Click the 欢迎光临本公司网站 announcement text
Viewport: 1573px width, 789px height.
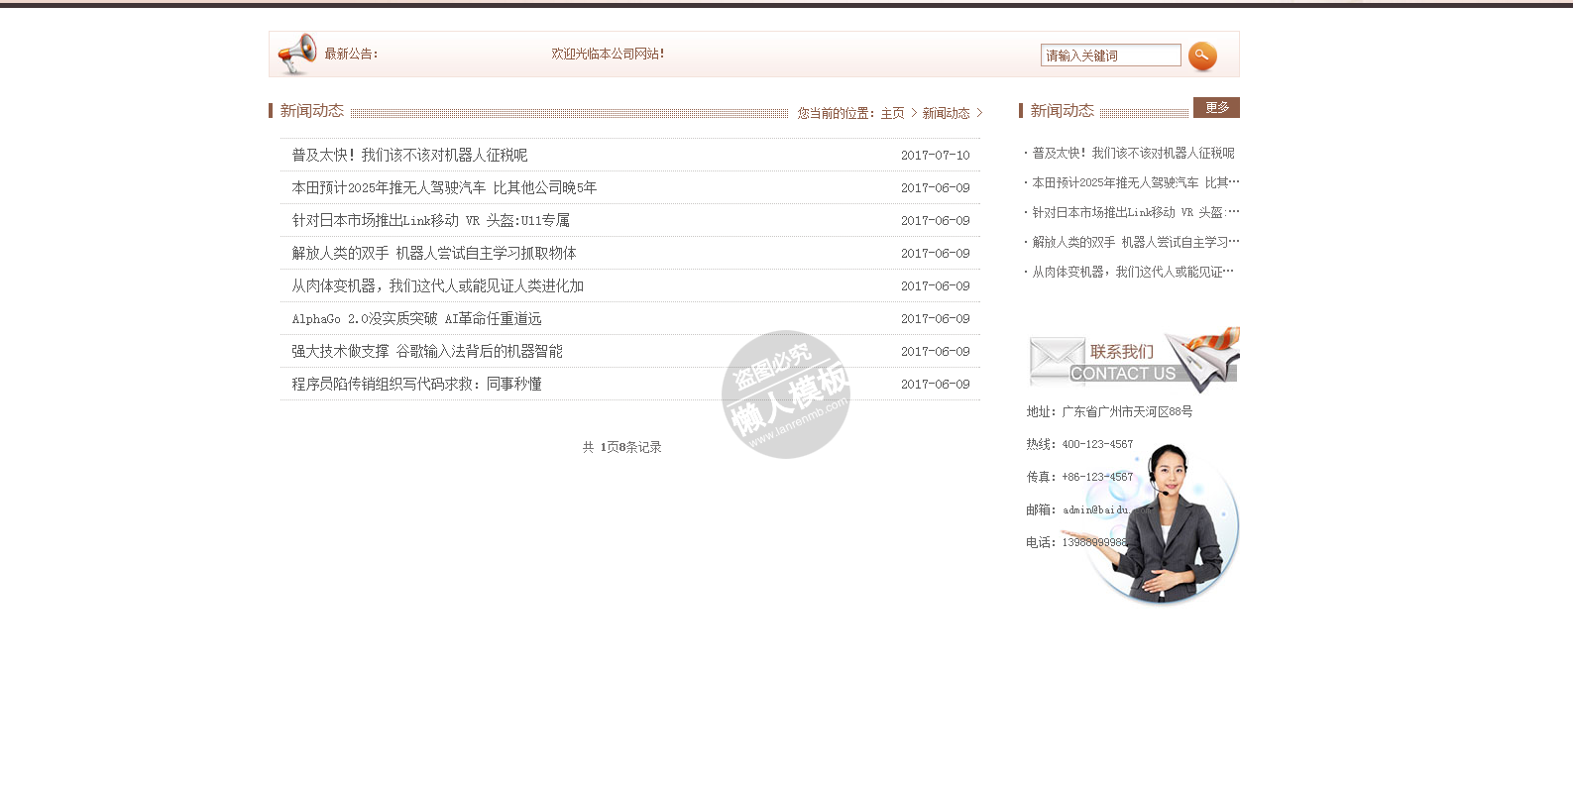(x=608, y=54)
